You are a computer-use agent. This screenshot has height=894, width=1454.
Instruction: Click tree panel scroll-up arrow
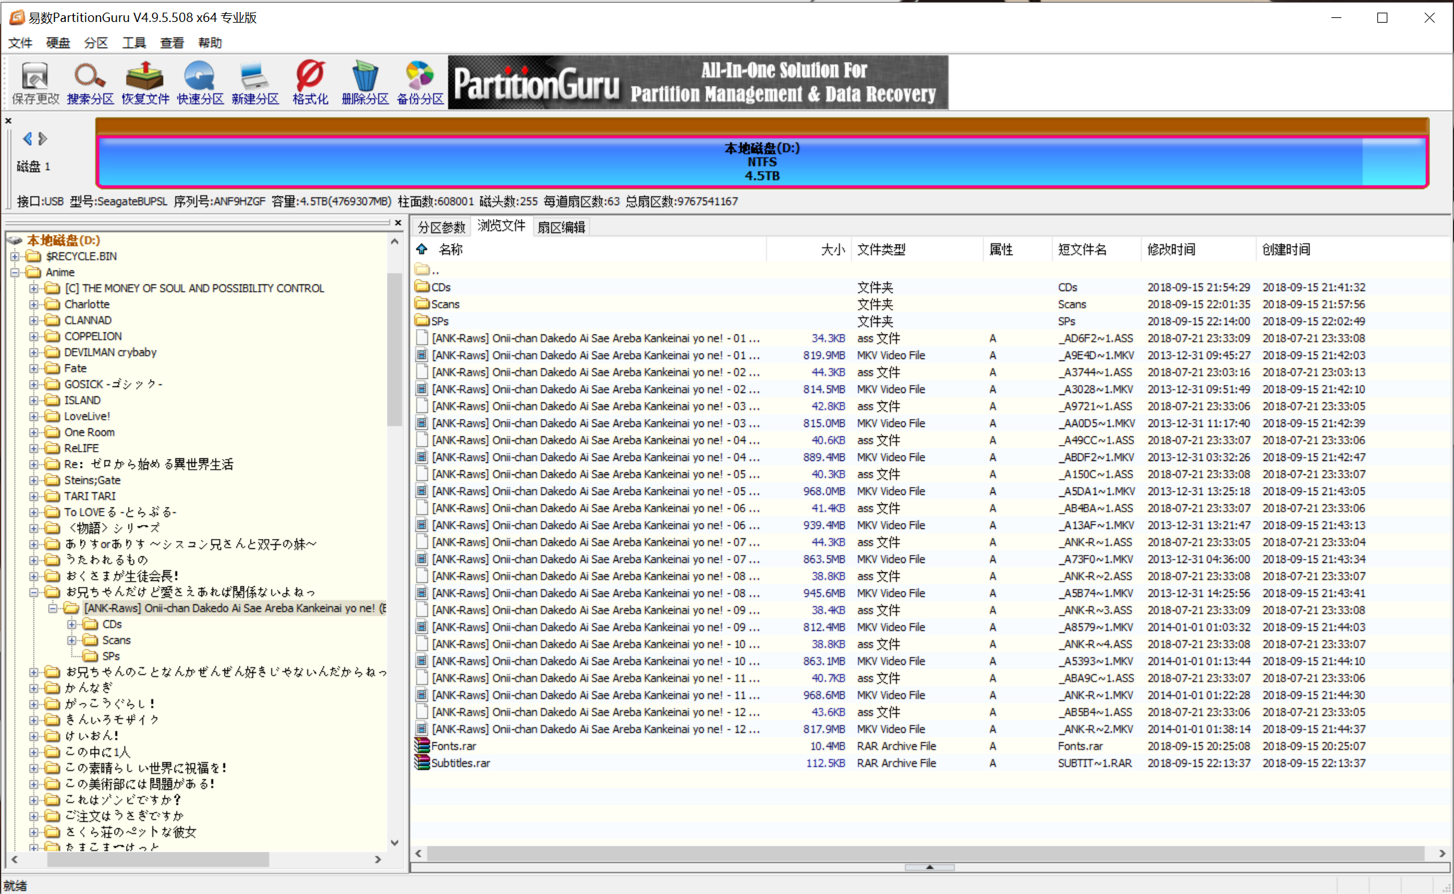tap(394, 241)
